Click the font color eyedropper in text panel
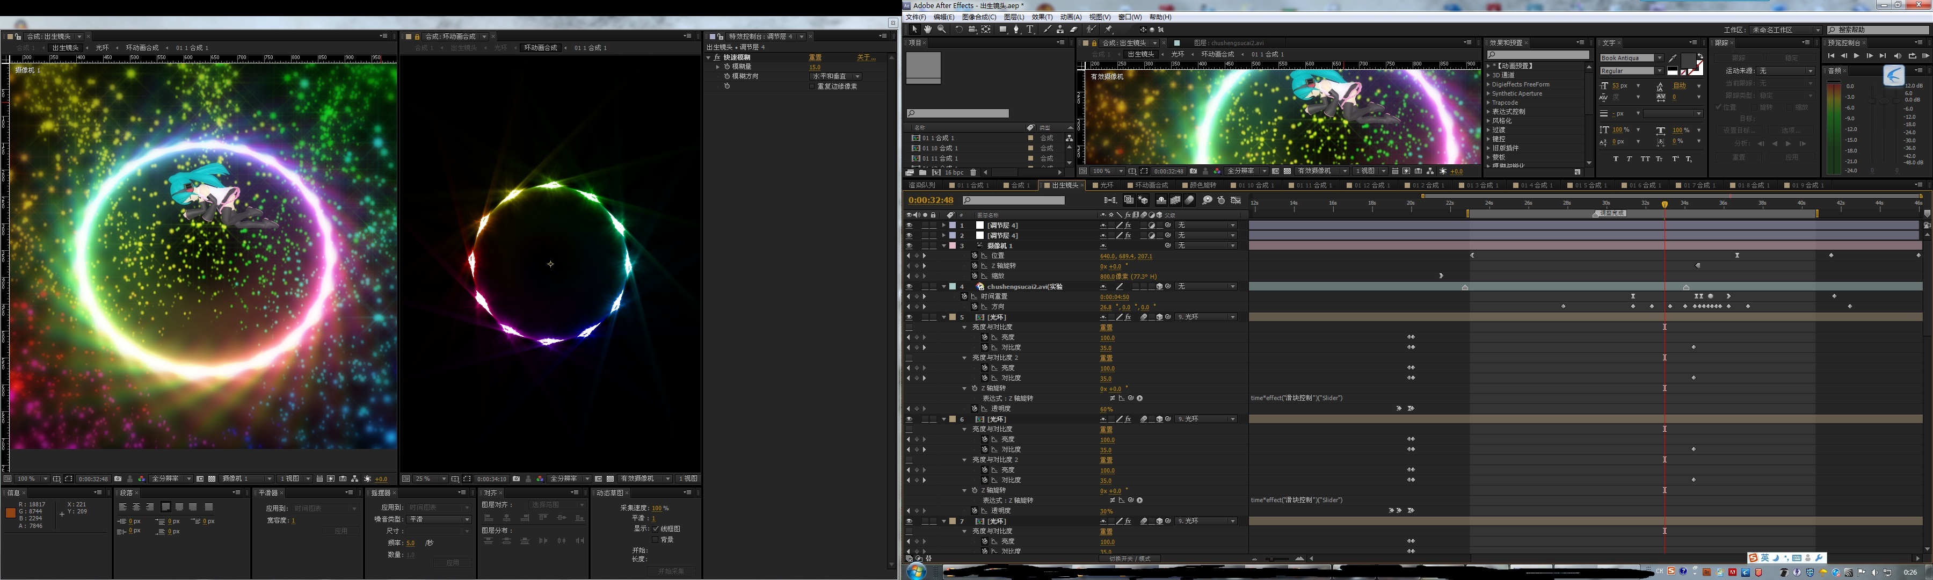 coord(1673,59)
